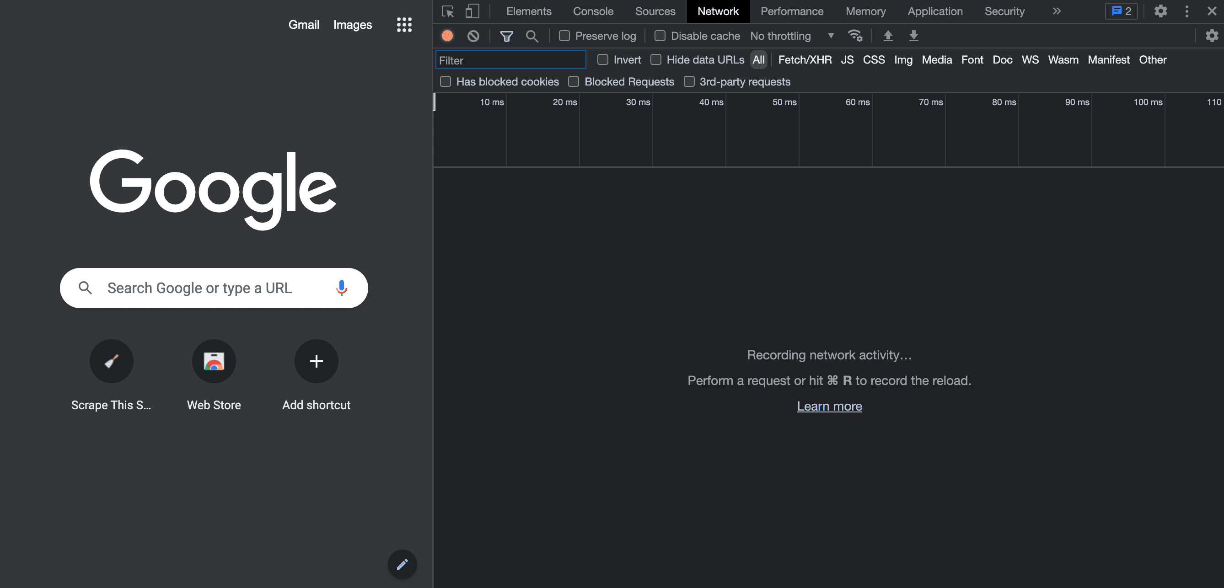1224x588 pixels.
Task: Filter requests by JS
Action: coord(847,60)
